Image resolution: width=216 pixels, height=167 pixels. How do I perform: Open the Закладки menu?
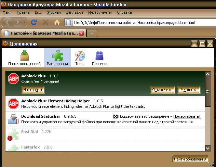[x=75, y=12]
